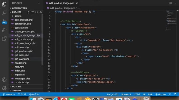This screenshot has height=100, width=179.
Task: Click the Explorer file list scrollbar
Action: pyautogui.click(x=42, y=39)
